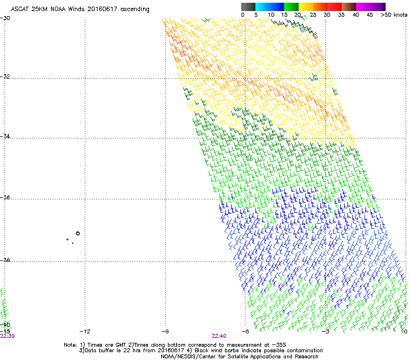Screen dimensions: 410x360
Task: Click the 22:39 purple time stamp
Action: tap(8, 336)
